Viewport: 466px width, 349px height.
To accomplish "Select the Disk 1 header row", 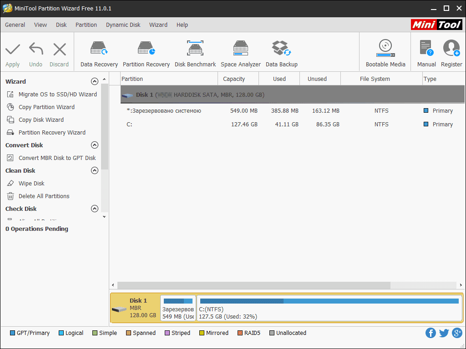I will pos(293,95).
